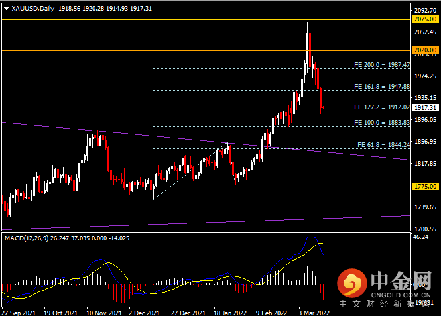The height and width of the screenshot is (316, 441).
Task: Click the 27 Sep 2021 date label
Action: click(x=19, y=313)
